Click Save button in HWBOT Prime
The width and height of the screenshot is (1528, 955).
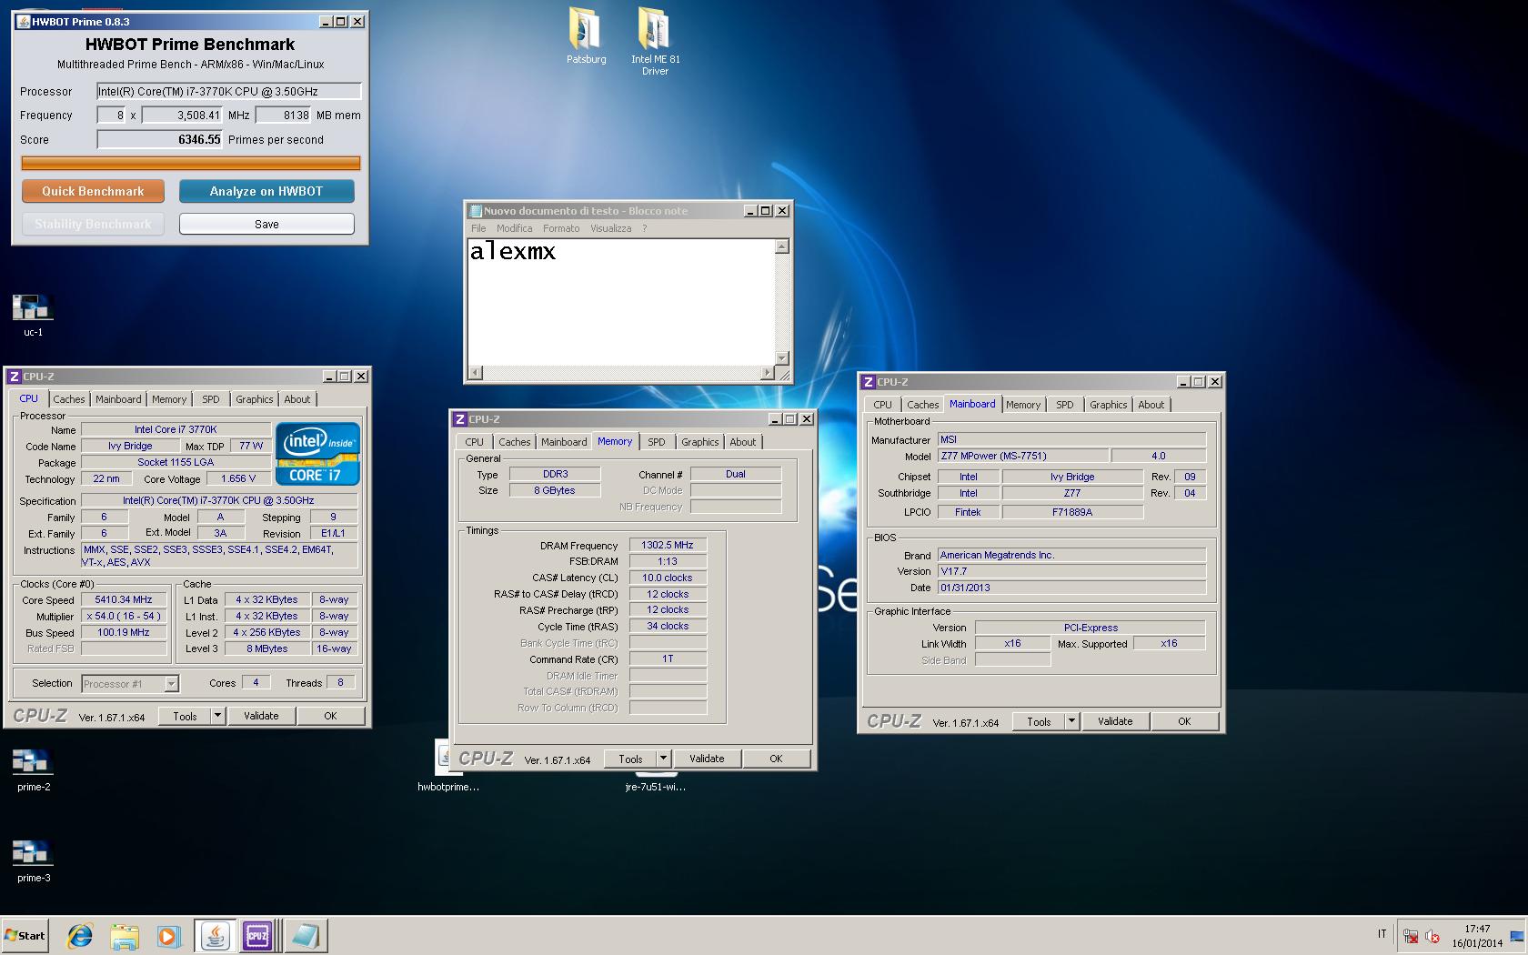point(266,224)
